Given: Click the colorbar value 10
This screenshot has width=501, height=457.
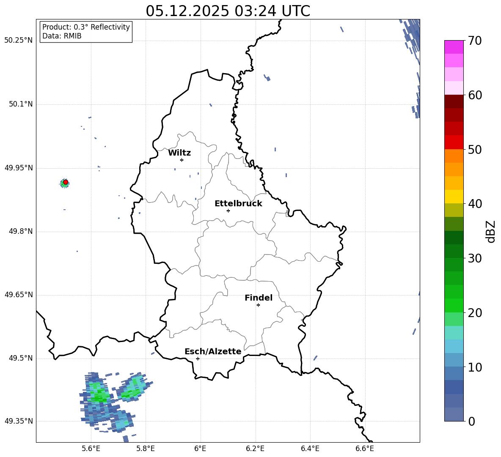Looking at the screenshot, I should pyautogui.click(x=475, y=367).
